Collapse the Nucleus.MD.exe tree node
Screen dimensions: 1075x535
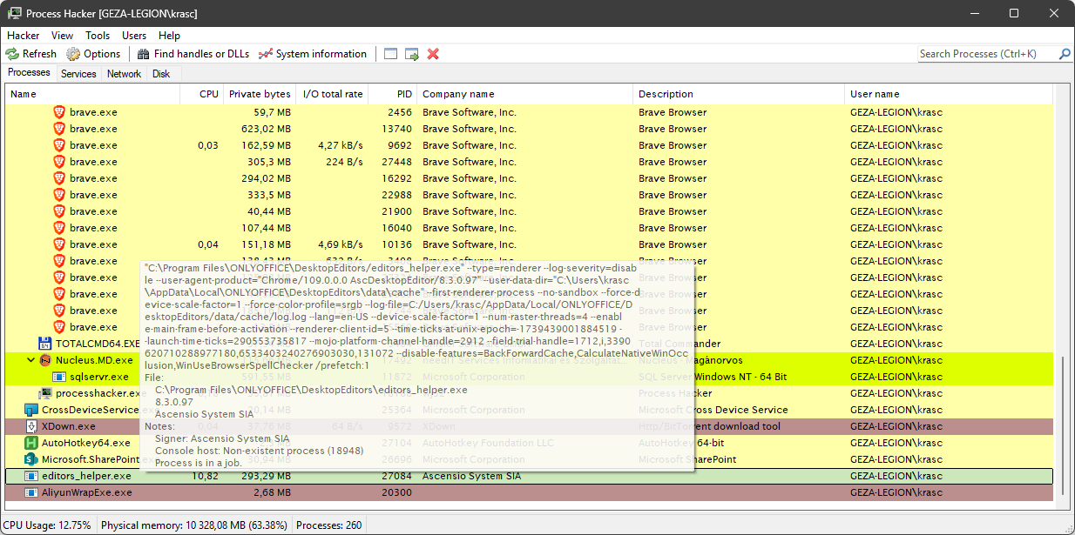[x=31, y=360]
